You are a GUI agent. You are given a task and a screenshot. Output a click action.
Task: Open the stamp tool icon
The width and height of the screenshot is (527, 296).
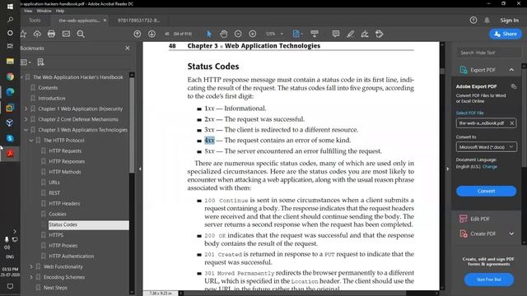(379, 34)
